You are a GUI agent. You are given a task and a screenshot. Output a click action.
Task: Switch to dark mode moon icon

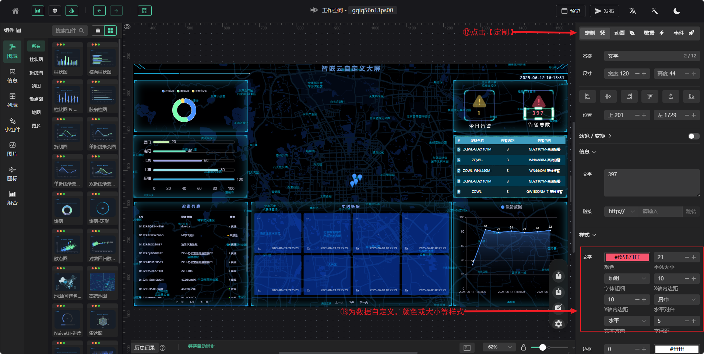[x=676, y=11]
